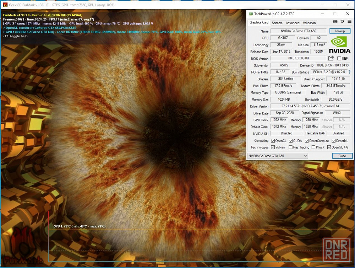Open the Validation tab

click(x=309, y=23)
